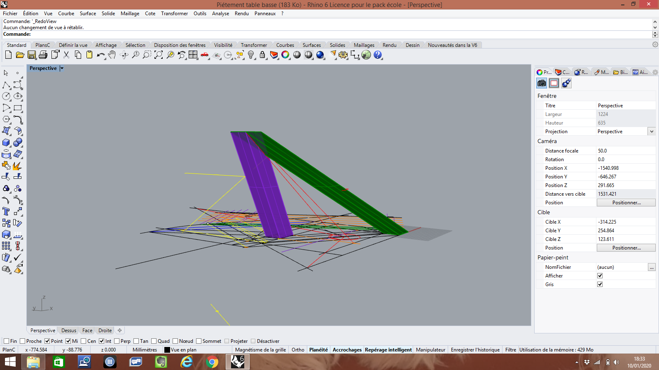Open the Pan view tool

(x=112, y=55)
